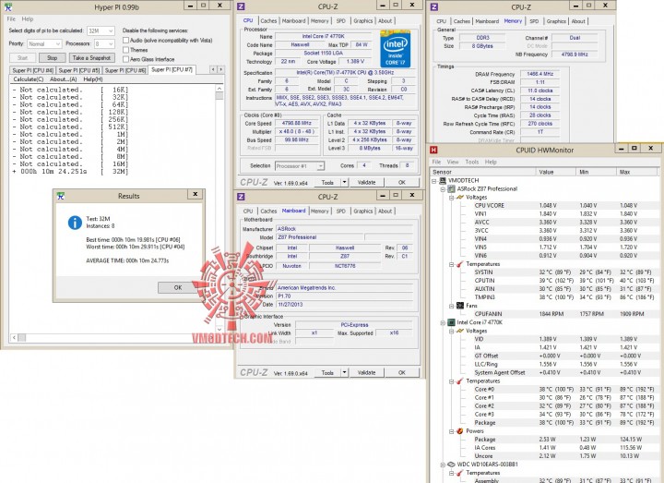Click the motherboard Temperatures thermometer icon
This screenshot has height=483, width=664.
(460, 264)
